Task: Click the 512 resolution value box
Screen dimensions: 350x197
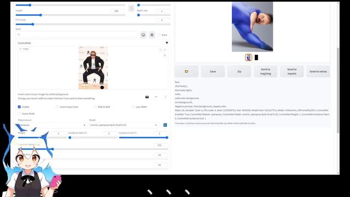Action: (161, 145)
